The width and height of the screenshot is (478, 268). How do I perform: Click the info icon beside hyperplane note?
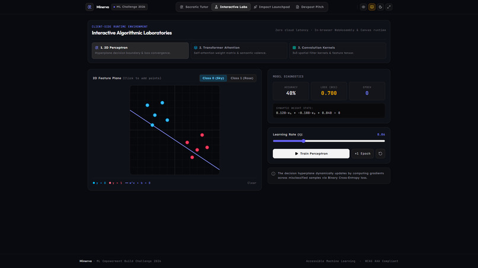point(273,174)
